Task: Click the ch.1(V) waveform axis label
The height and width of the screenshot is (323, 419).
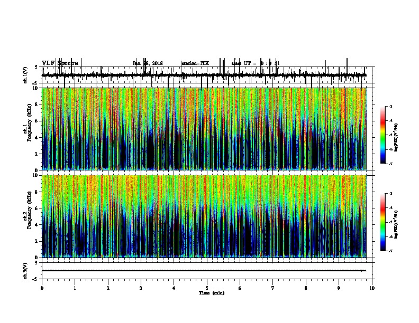Action: (25, 75)
